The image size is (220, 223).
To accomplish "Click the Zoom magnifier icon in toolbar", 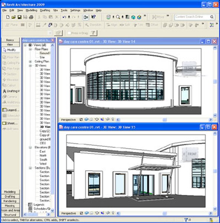I will coord(118,17).
